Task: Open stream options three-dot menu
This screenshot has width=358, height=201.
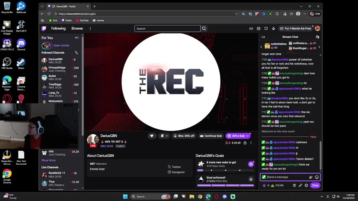Action: 251,143
